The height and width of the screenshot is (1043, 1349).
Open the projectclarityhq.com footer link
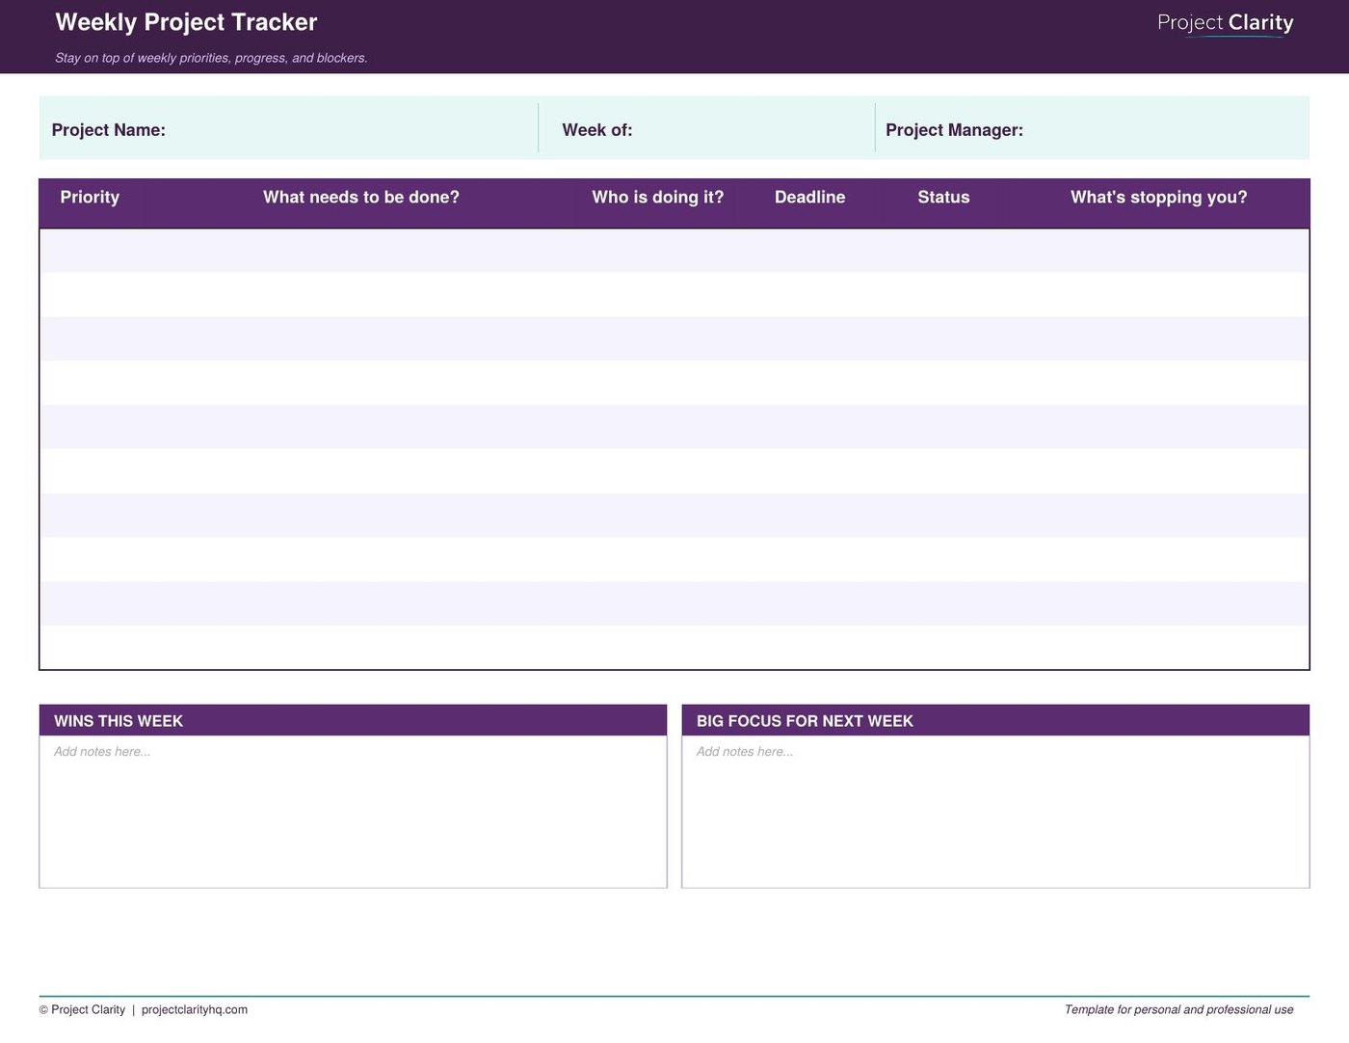pyautogui.click(x=195, y=1010)
